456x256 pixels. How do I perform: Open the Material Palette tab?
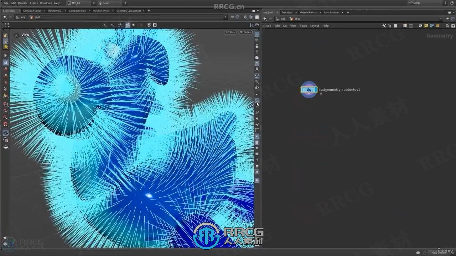pyautogui.click(x=308, y=12)
